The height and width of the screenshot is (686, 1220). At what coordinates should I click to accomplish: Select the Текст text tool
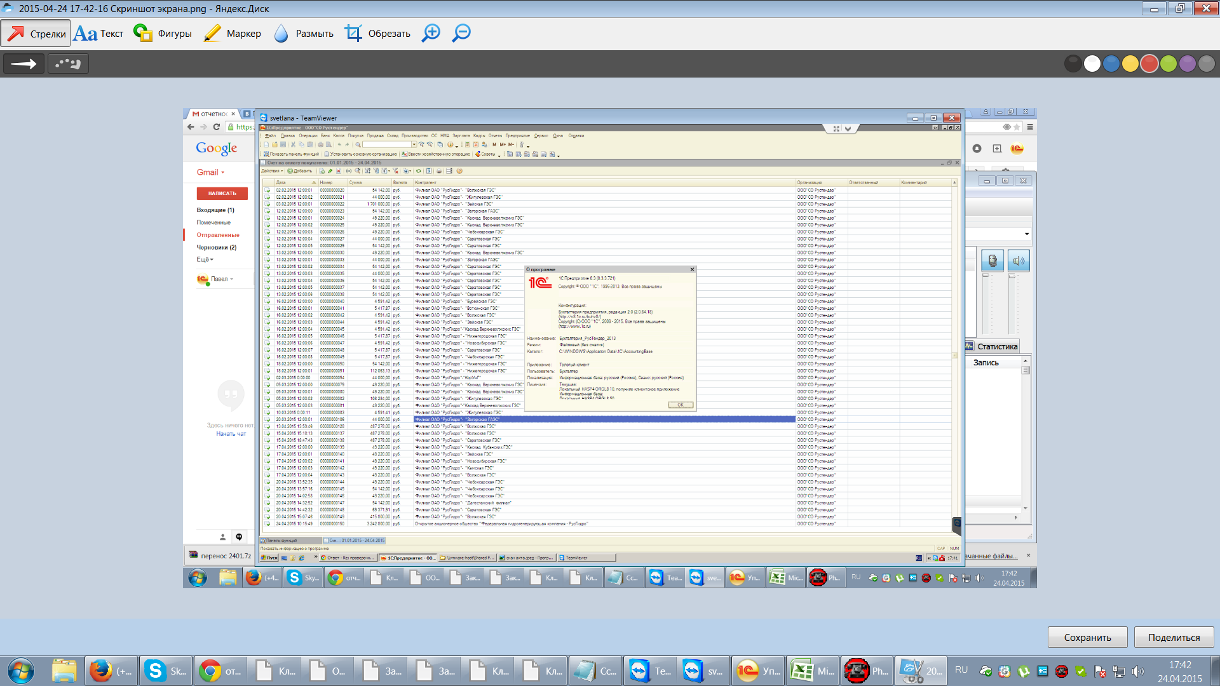pos(98,34)
